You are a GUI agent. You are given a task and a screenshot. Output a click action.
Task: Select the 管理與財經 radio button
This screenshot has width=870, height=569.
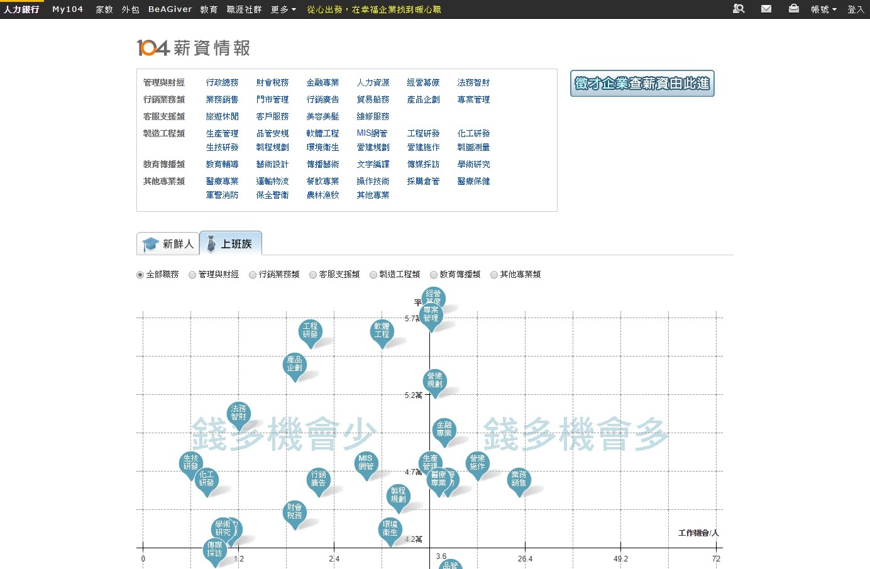click(x=192, y=275)
